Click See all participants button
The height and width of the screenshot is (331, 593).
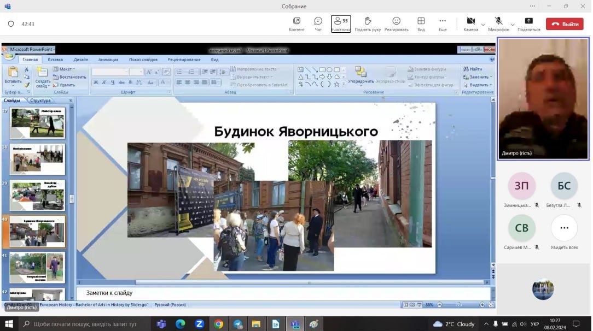click(564, 228)
